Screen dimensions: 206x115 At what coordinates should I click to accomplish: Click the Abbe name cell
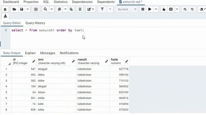pos(56,80)
